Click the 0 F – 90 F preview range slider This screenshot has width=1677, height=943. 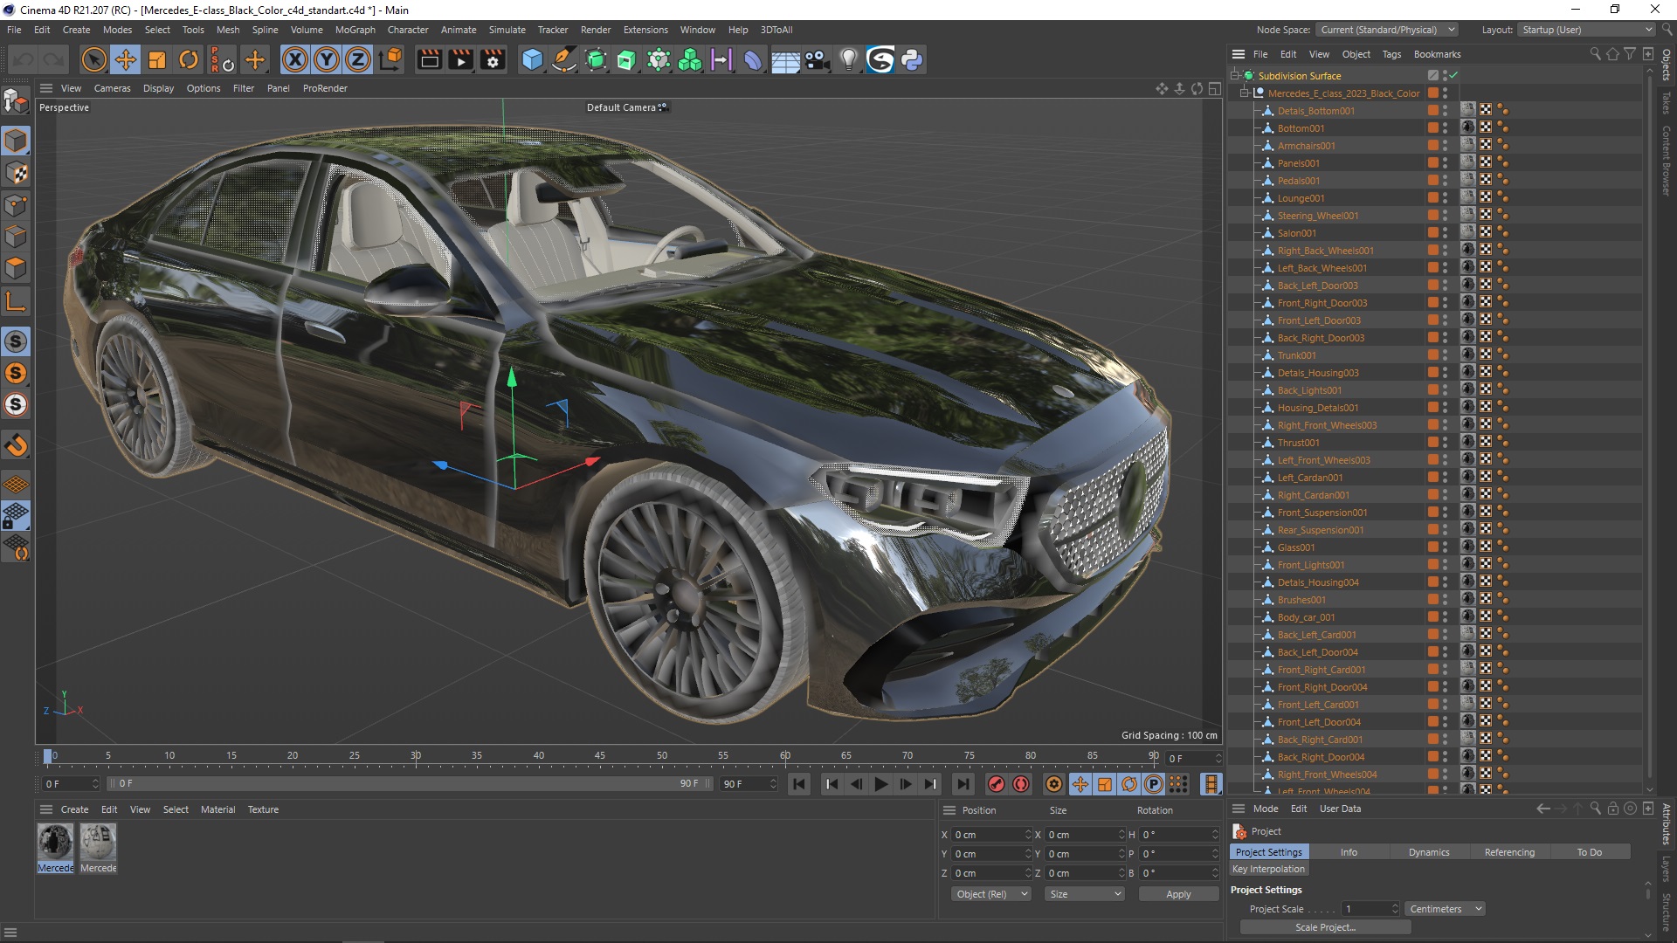point(410,784)
